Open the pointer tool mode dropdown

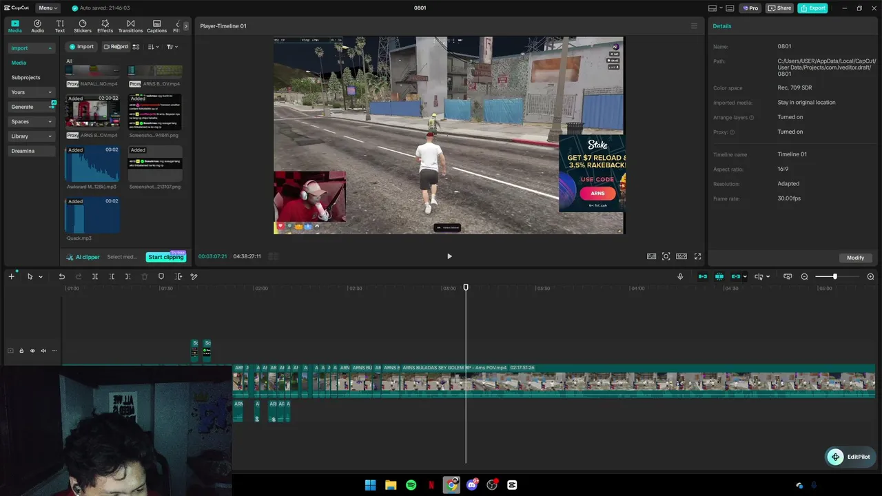41,277
